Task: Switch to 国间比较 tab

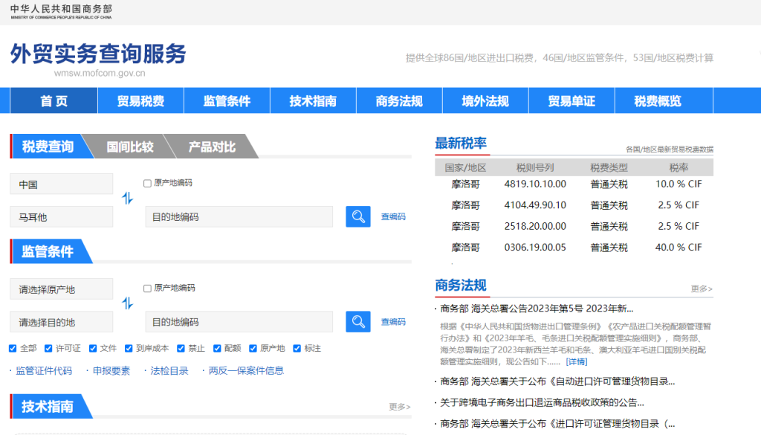Action: coord(130,146)
